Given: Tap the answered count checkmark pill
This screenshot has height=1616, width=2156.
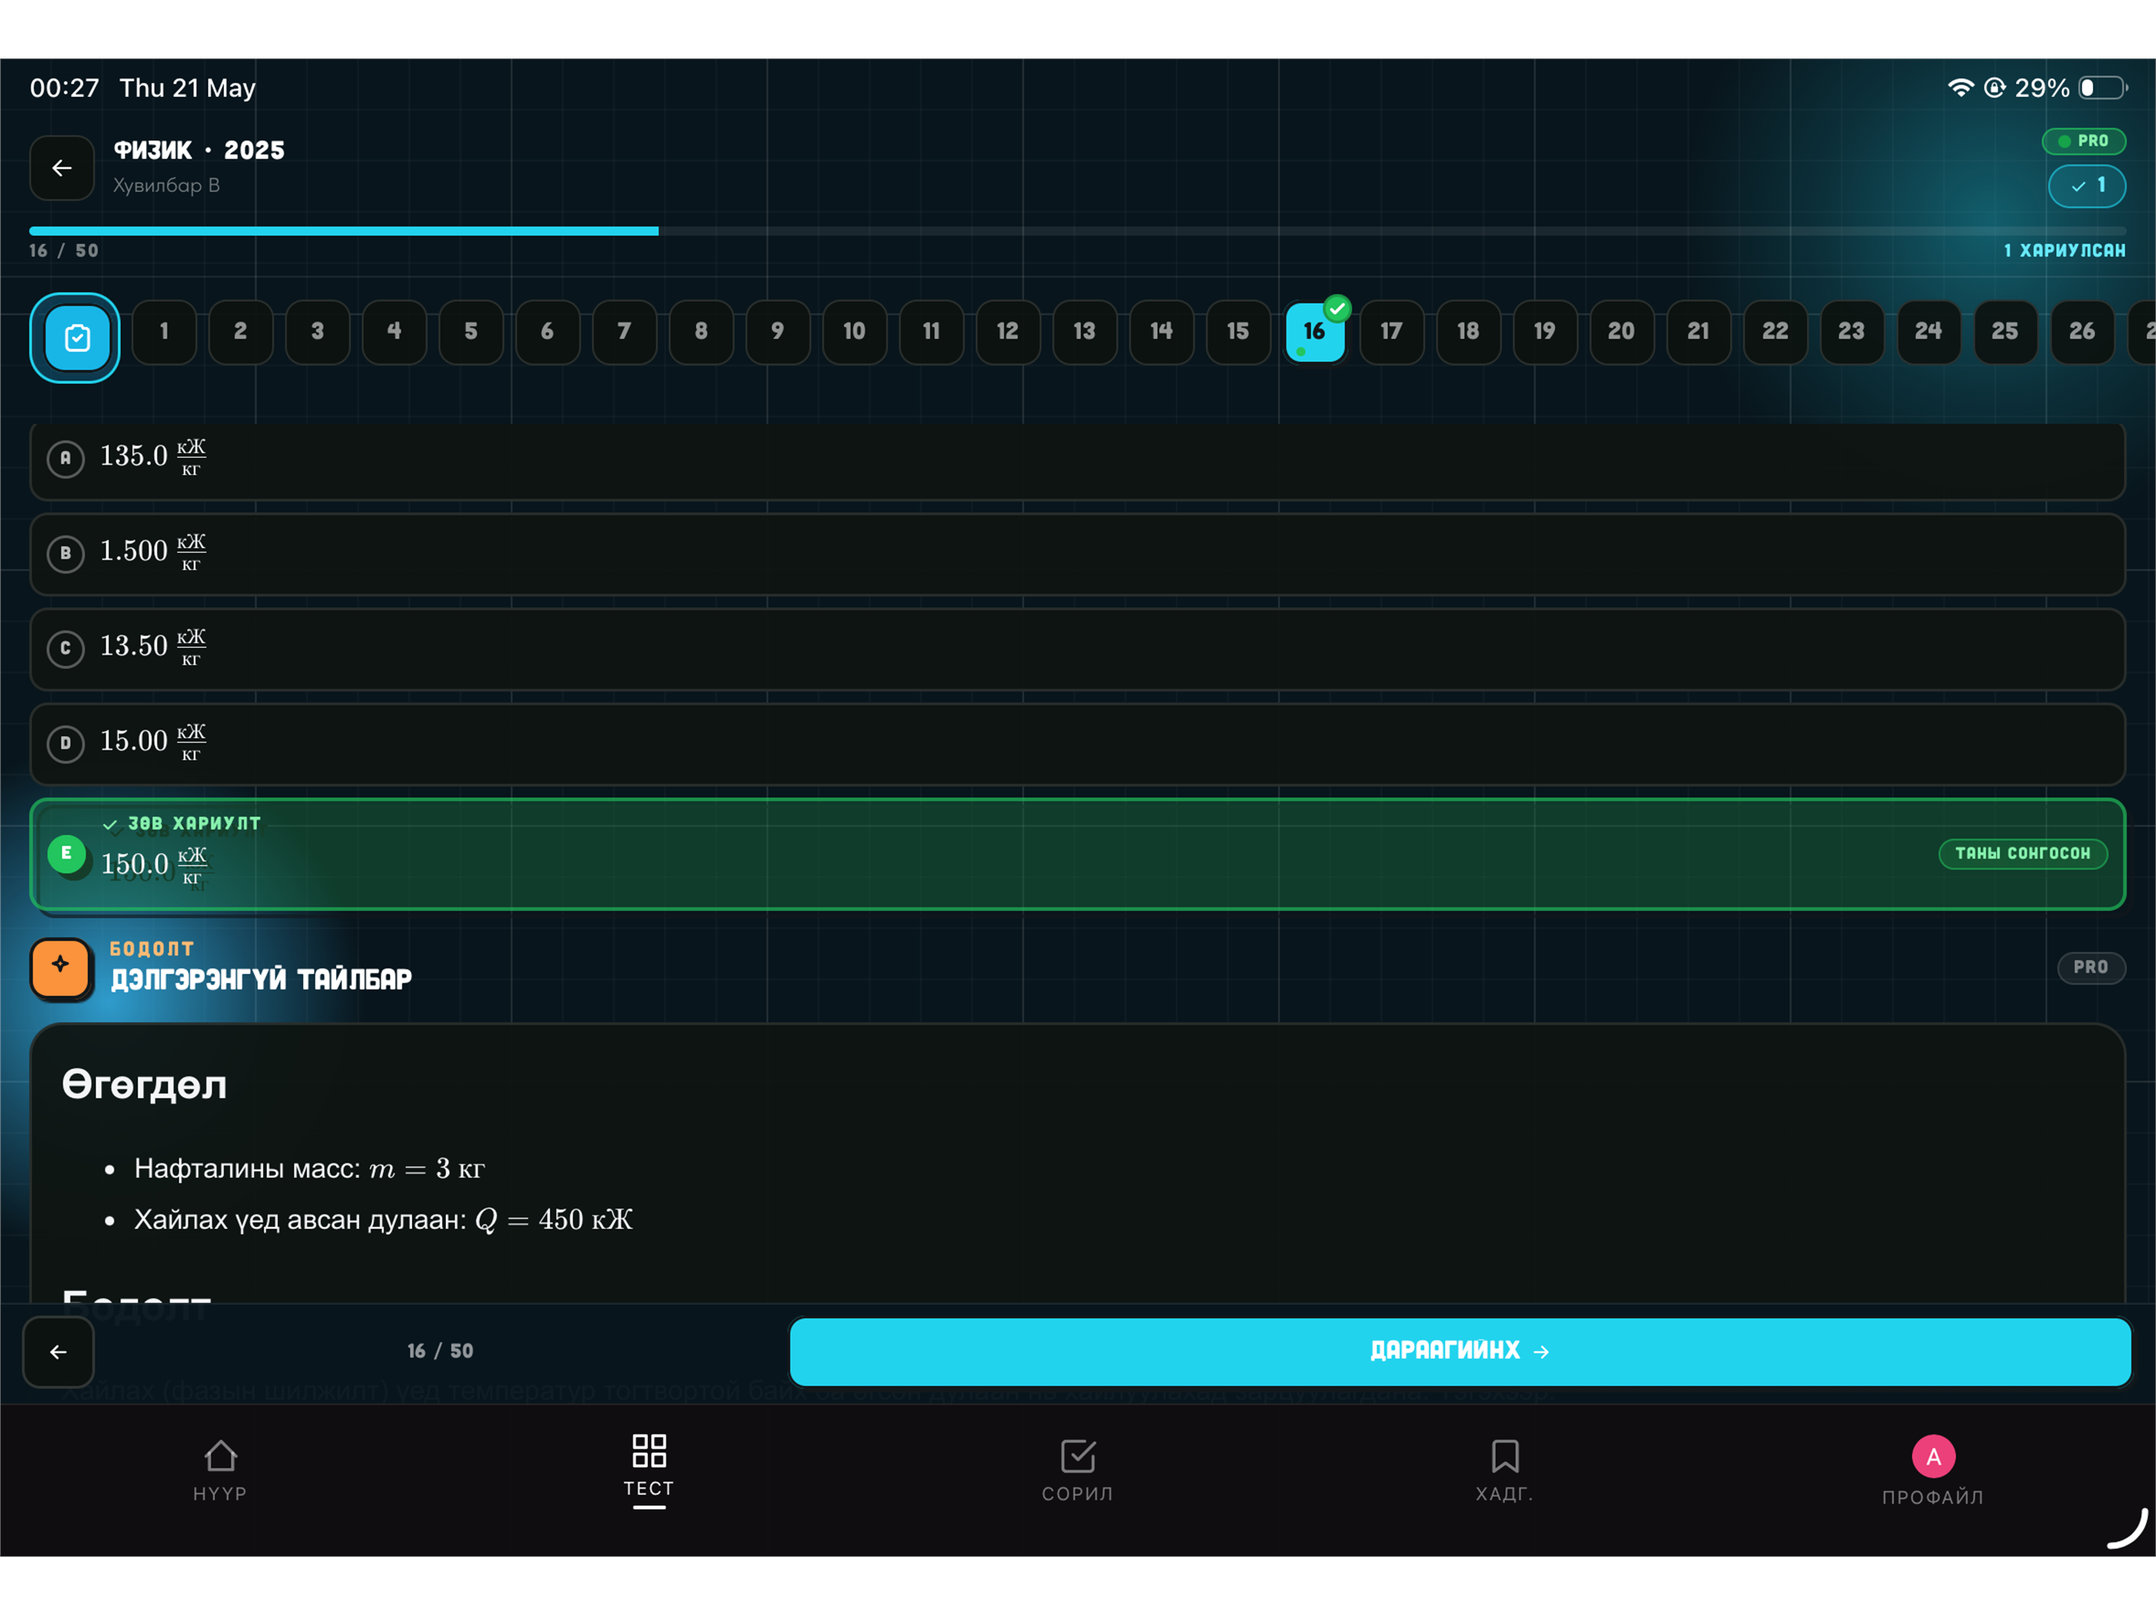Looking at the screenshot, I should 2087,185.
